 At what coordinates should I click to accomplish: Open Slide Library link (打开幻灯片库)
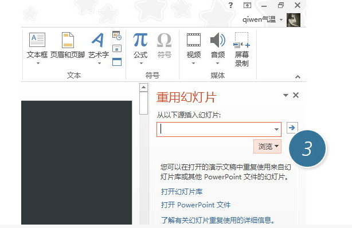182,192
